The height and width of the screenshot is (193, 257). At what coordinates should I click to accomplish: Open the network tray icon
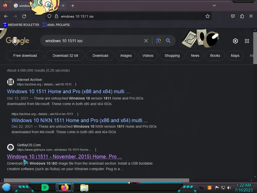[x=223, y=187]
